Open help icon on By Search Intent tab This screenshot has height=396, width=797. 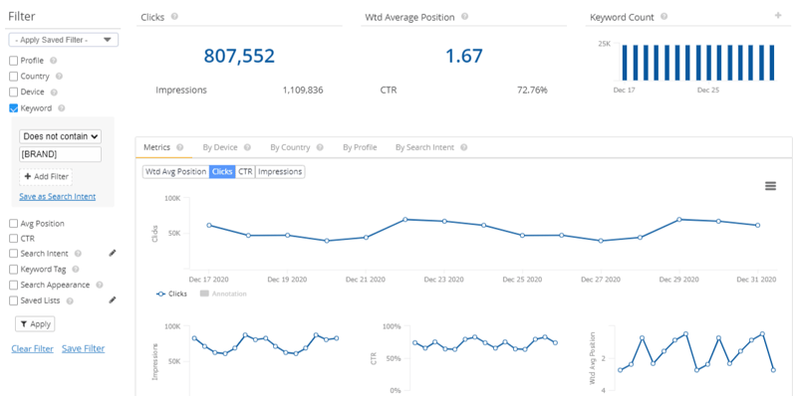(x=464, y=147)
